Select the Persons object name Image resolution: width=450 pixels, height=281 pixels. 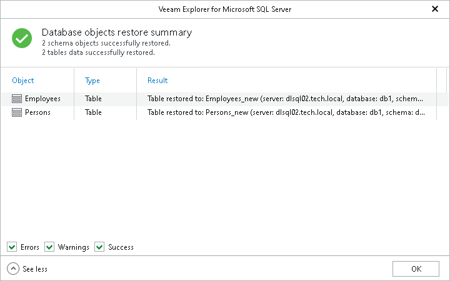37,112
